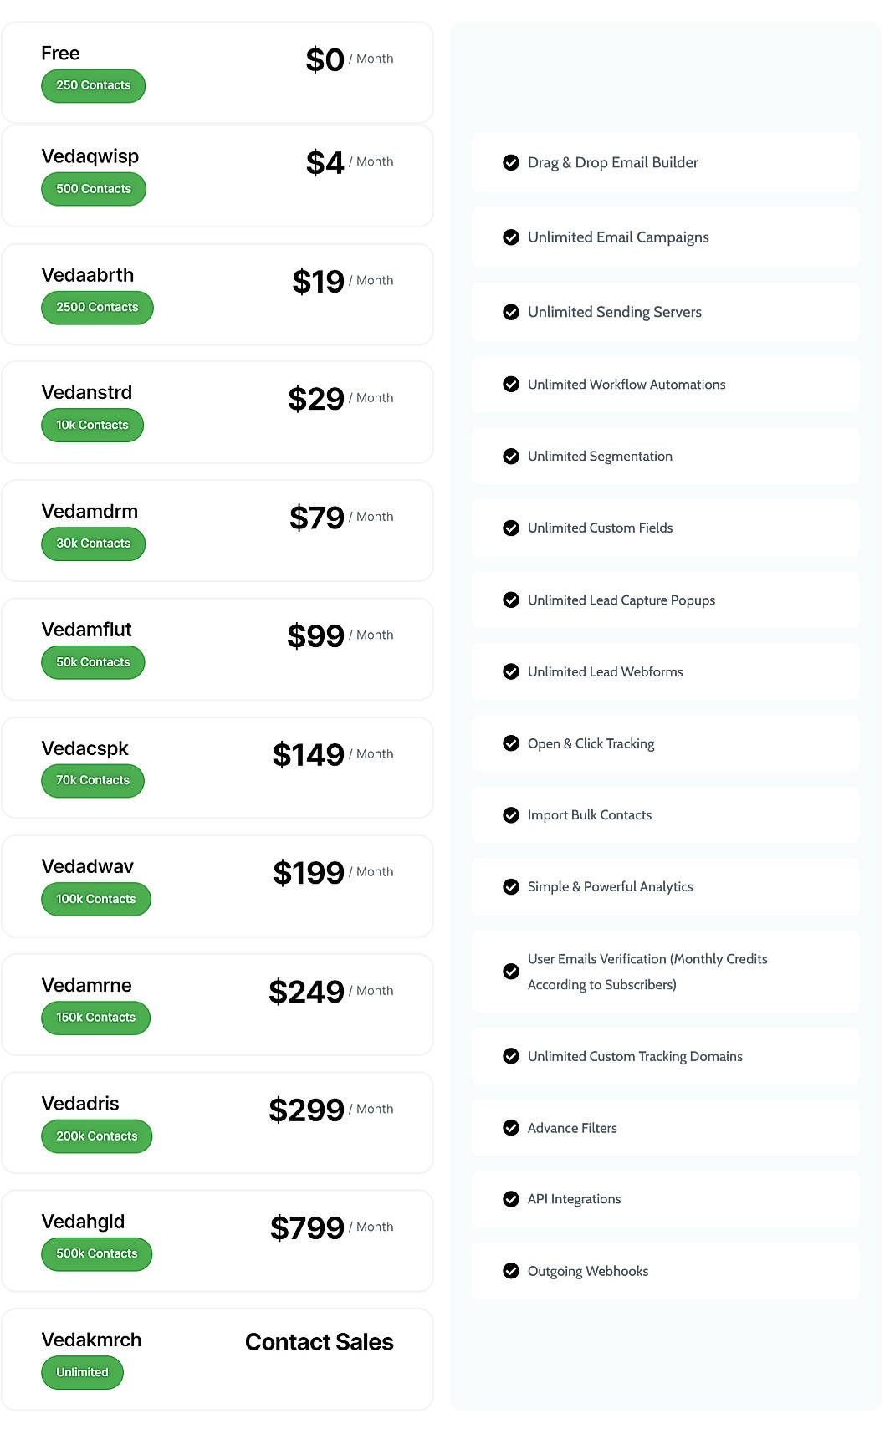Image resolution: width=895 pixels, height=1429 pixels.
Task: Select the Unlimited badge on the Vedakmrch plan
Action: (82, 1372)
